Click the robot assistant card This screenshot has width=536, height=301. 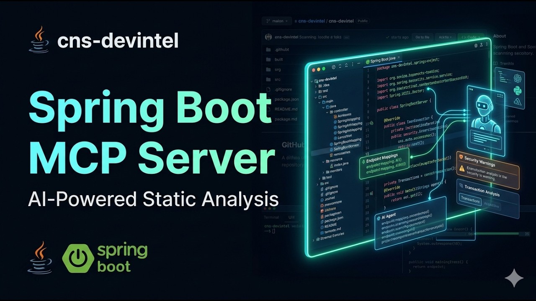486,121
